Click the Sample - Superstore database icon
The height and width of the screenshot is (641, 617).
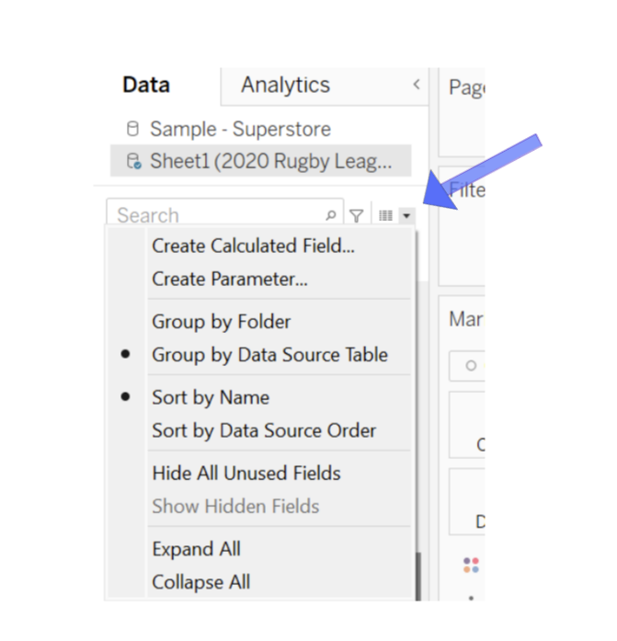point(133,129)
